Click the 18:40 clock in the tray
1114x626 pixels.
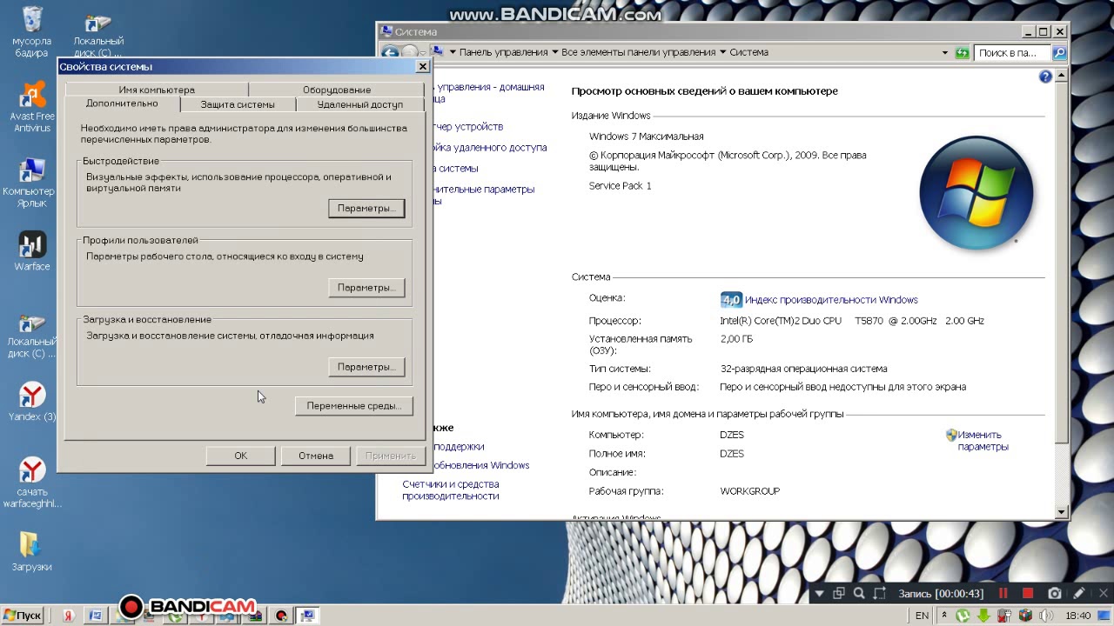click(1077, 616)
